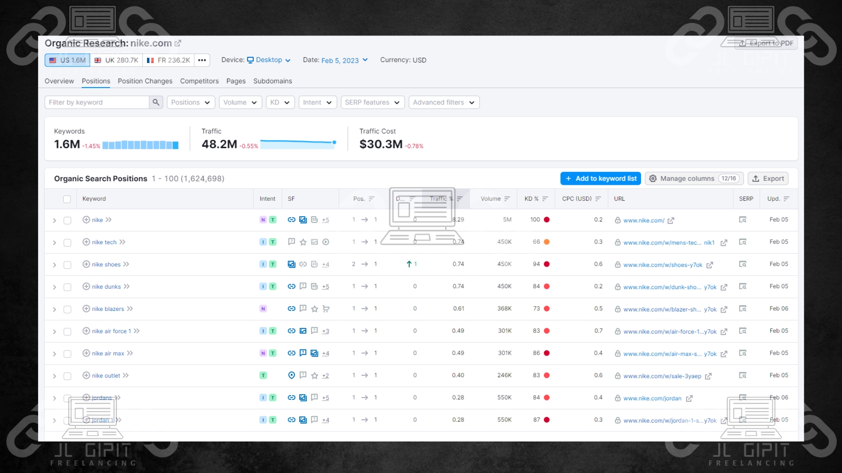
Task: Click the add-keyword plus icon beside nike tech
Action: click(x=86, y=242)
